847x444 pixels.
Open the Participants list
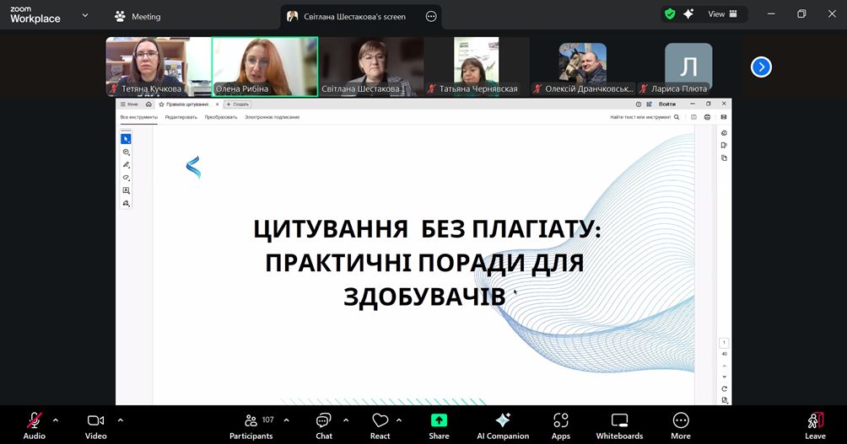coord(251,425)
